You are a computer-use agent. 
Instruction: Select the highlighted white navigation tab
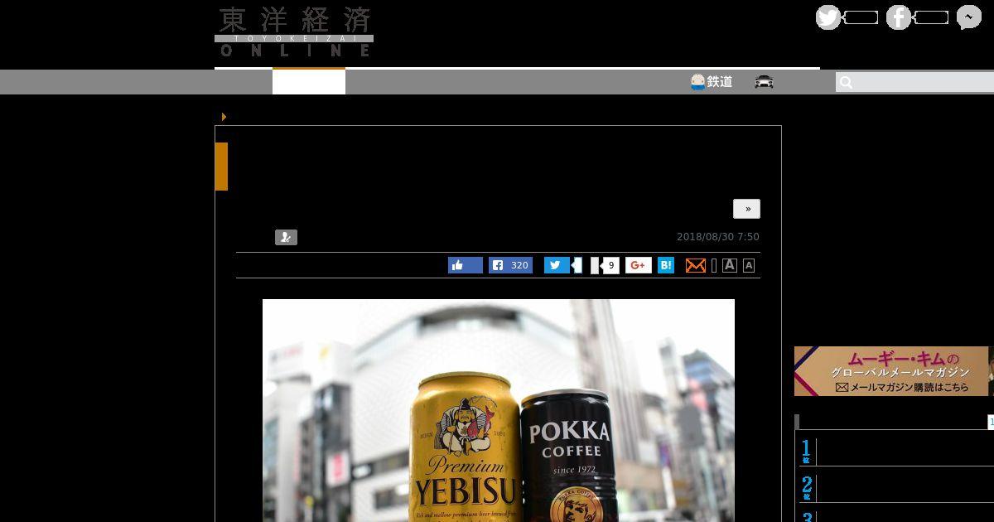[x=309, y=82]
